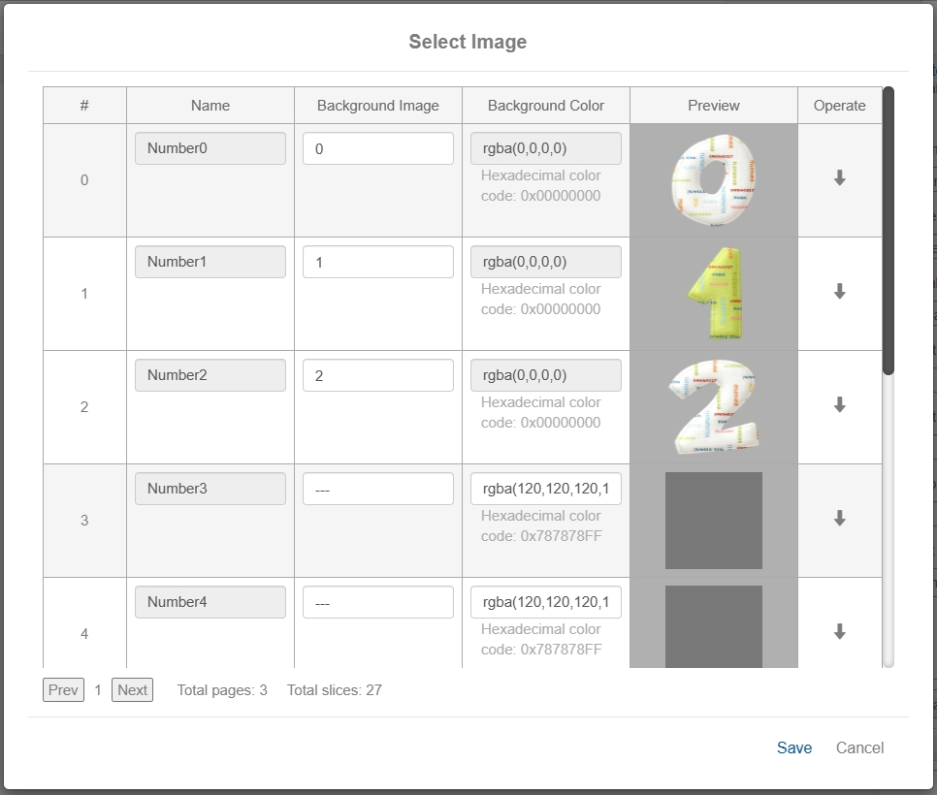Click background color field in Number2 row
This screenshot has width=937, height=795.
point(546,375)
